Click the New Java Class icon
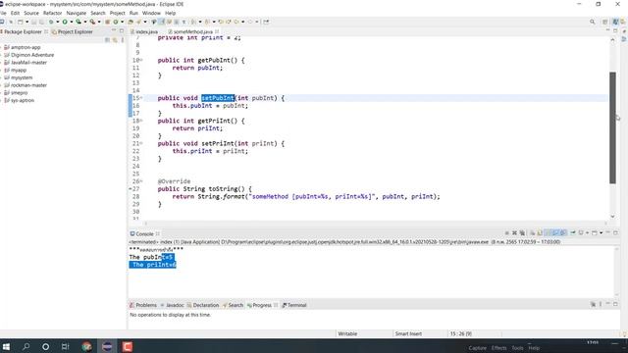 116,22
